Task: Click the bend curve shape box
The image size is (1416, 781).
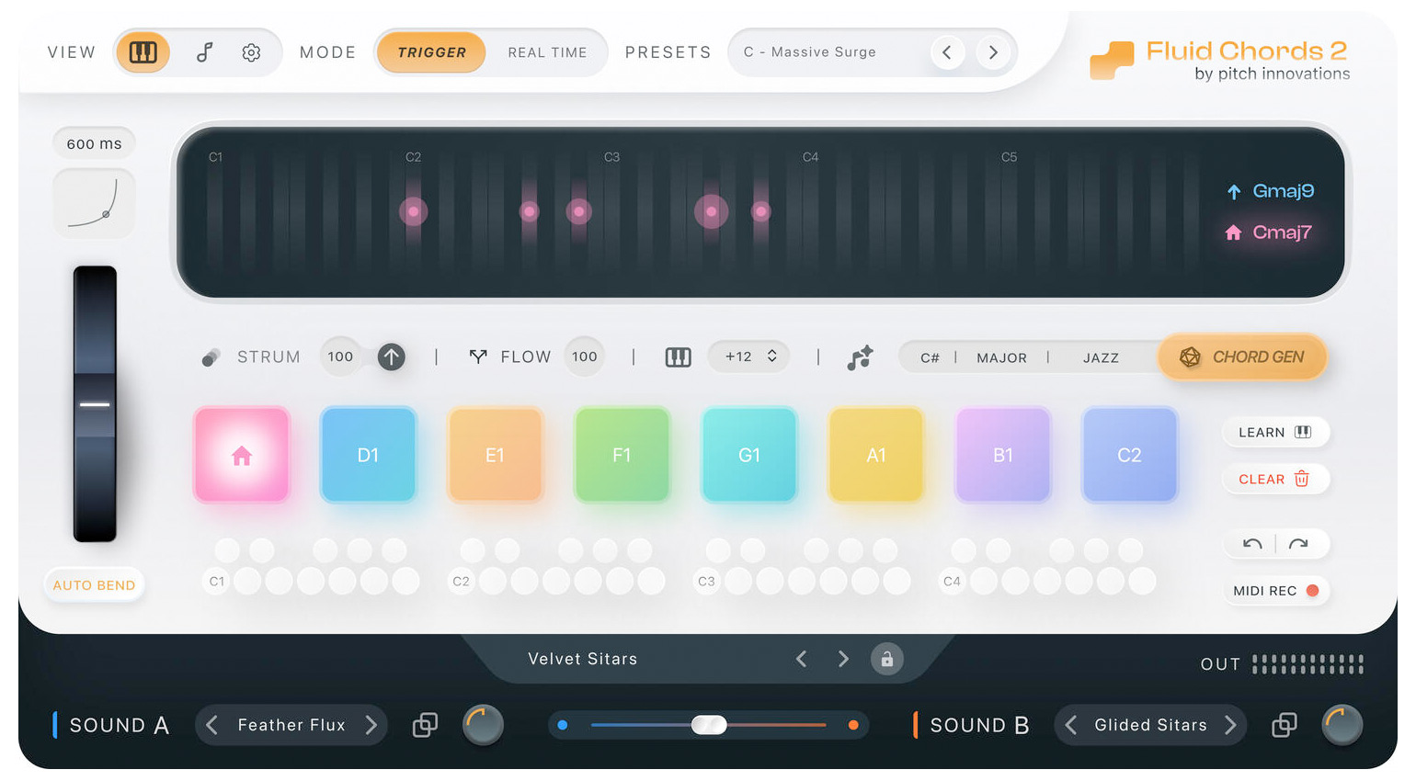Action: coord(94,204)
